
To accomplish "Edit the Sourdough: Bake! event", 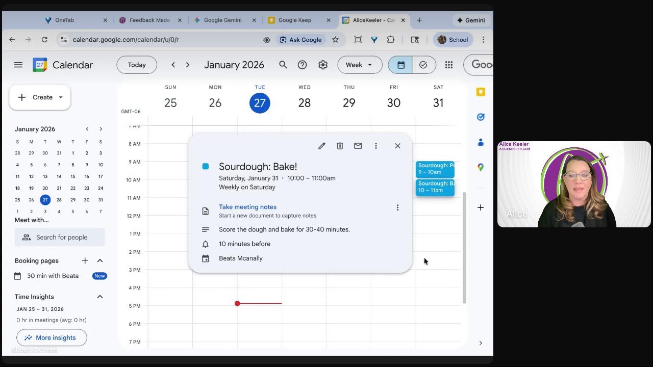I will [322, 146].
